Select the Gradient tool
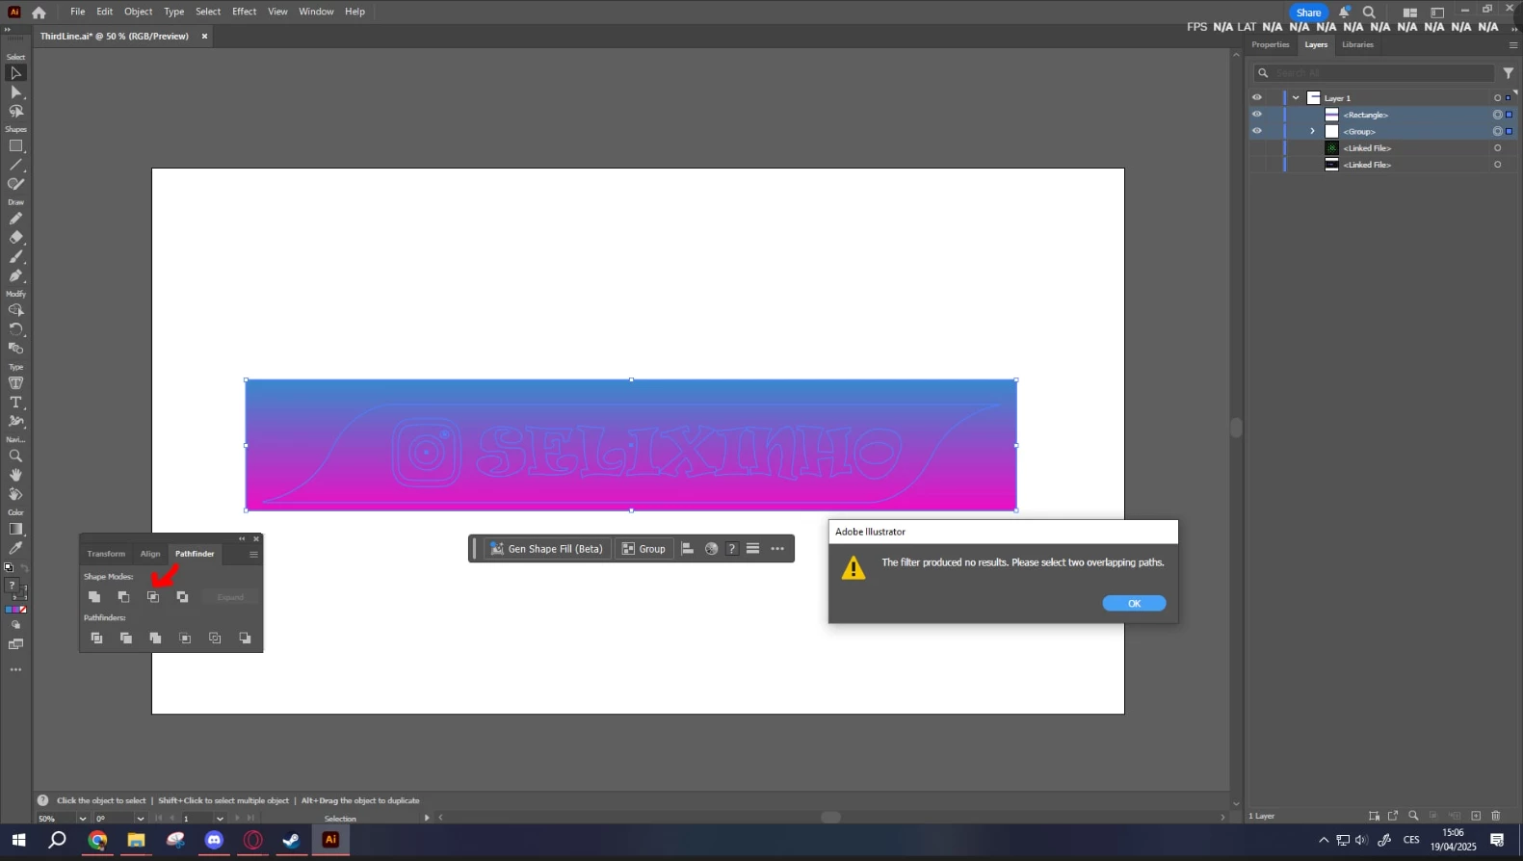The image size is (1523, 861). point(15,529)
